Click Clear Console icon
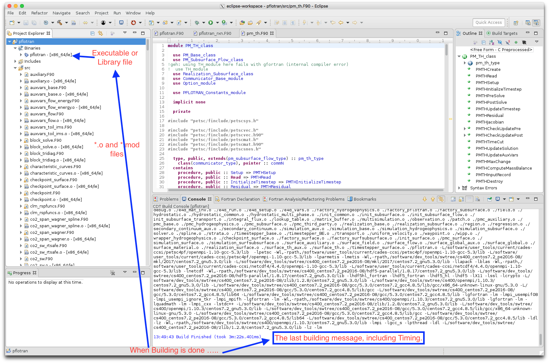 478,199
